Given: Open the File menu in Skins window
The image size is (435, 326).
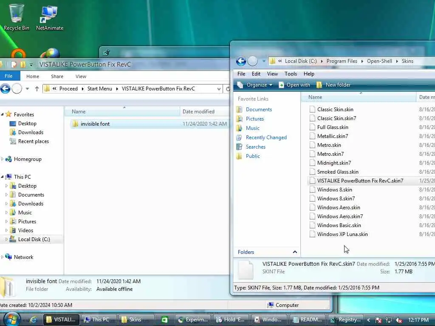Looking at the screenshot, I should click(241, 74).
